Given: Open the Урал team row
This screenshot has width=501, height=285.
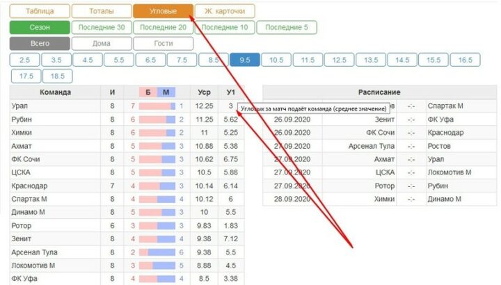Looking at the screenshot, I should point(127,106).
